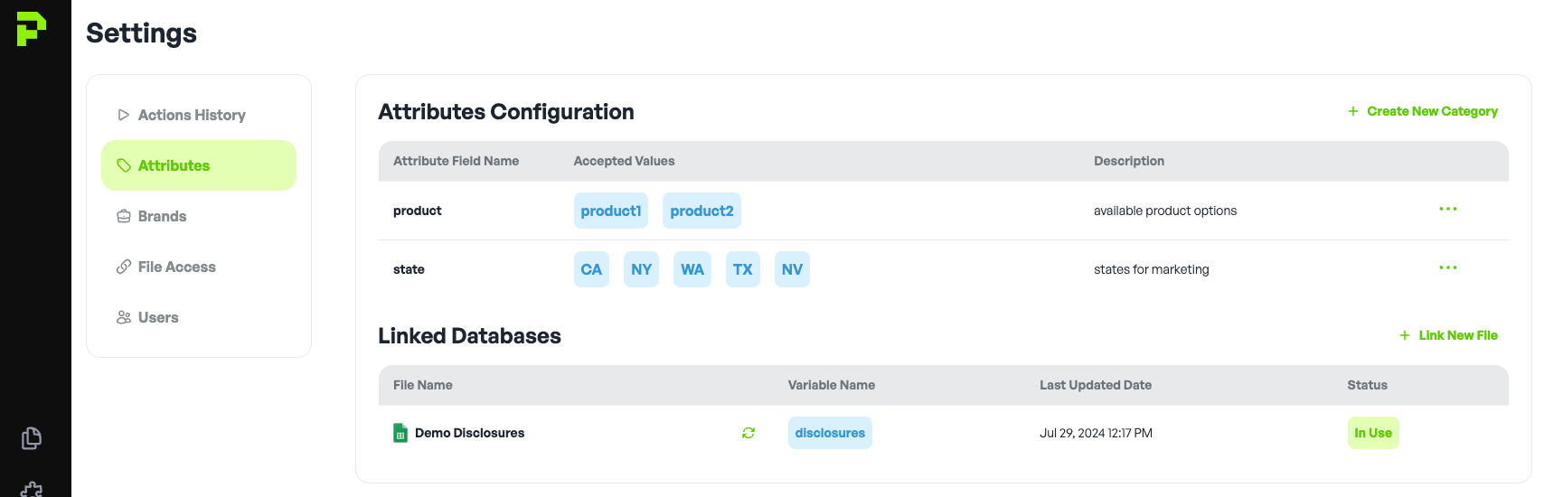1544x497 pixels.
Task: Click Link New File
Action: 1448,335
